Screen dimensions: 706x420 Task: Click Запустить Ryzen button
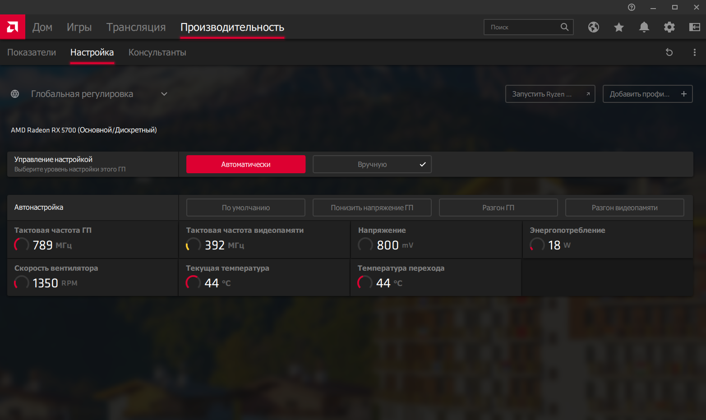[550, 94]
